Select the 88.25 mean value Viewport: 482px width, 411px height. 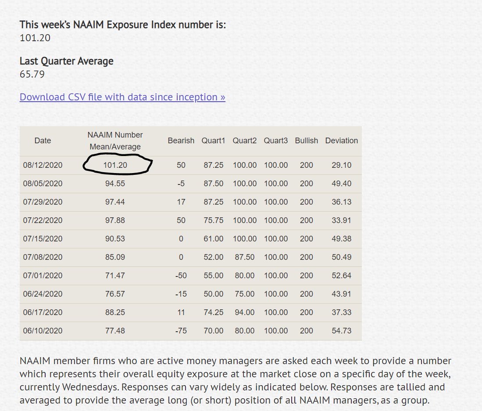point(115,313)
